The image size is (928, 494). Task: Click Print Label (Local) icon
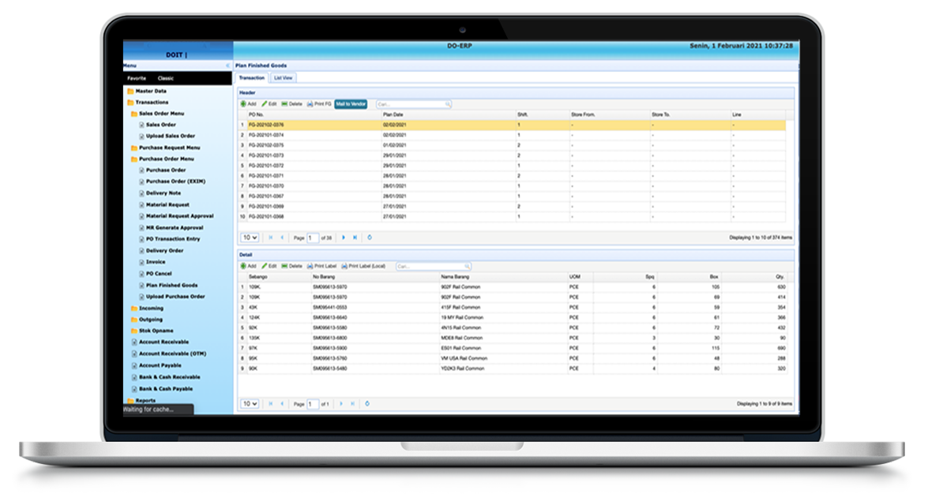coord(345,266)
